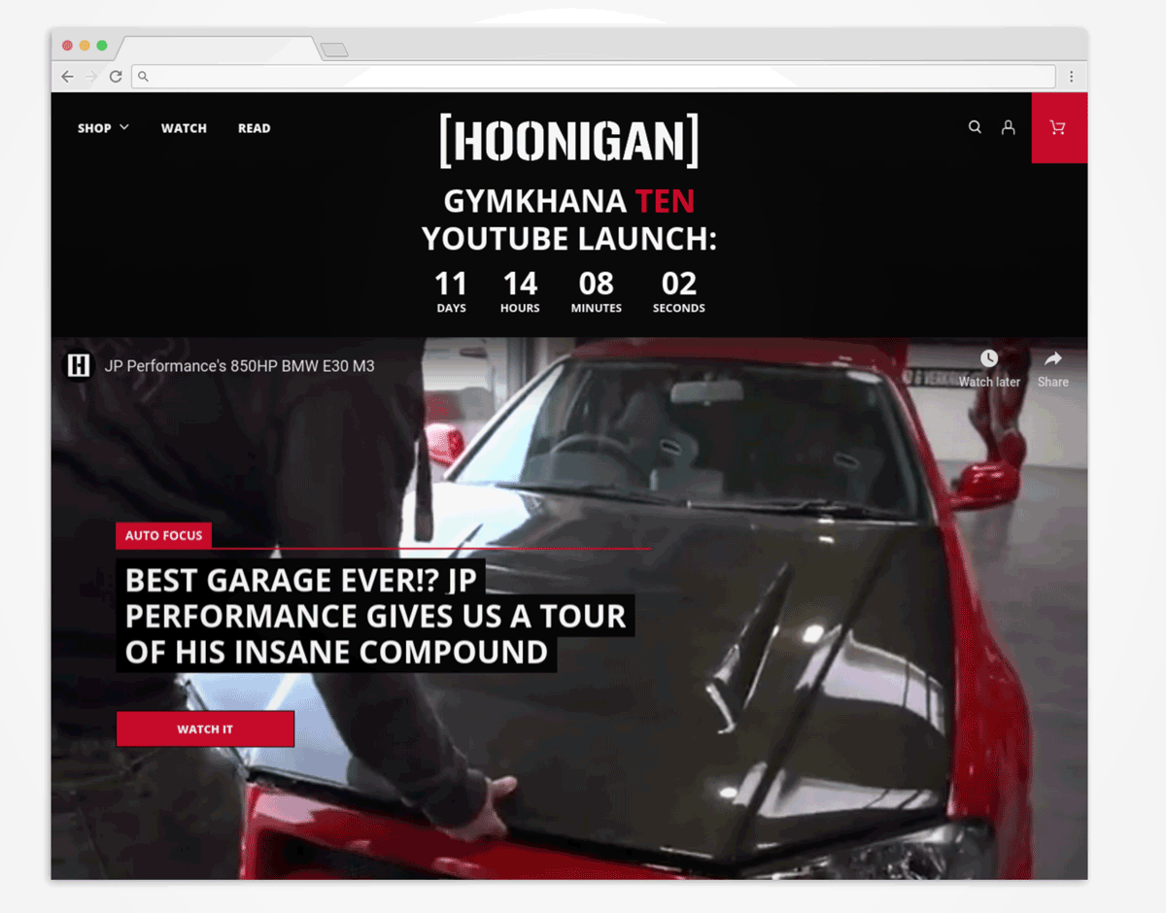Expand the SHOP dropdown menu
Screen dimensions: 1166x913
point(103,128)
